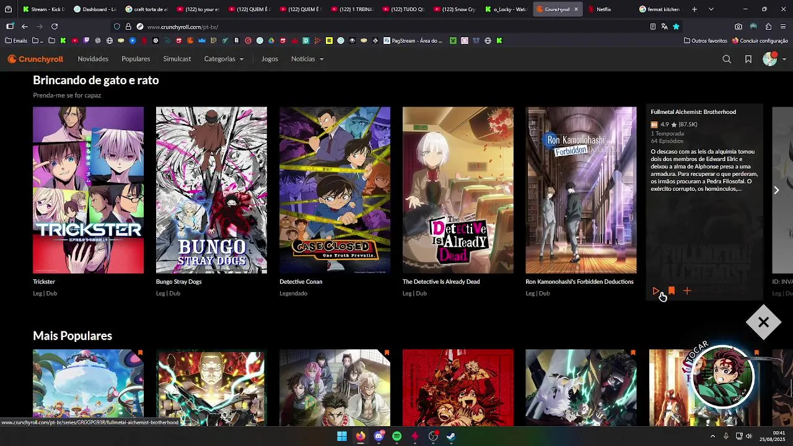Open Discord from the taskbar

click(379, 436)
